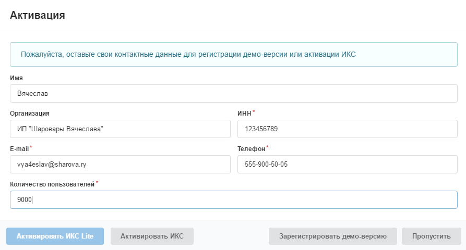Click the Телефон field with 555-900-50-05
The height and width of the screenshot is (250, 466).
coord(347,164)
